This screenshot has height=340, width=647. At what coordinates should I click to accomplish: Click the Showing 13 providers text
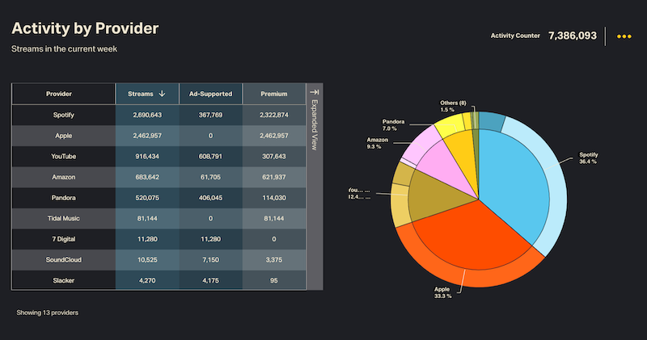[47, 312]
